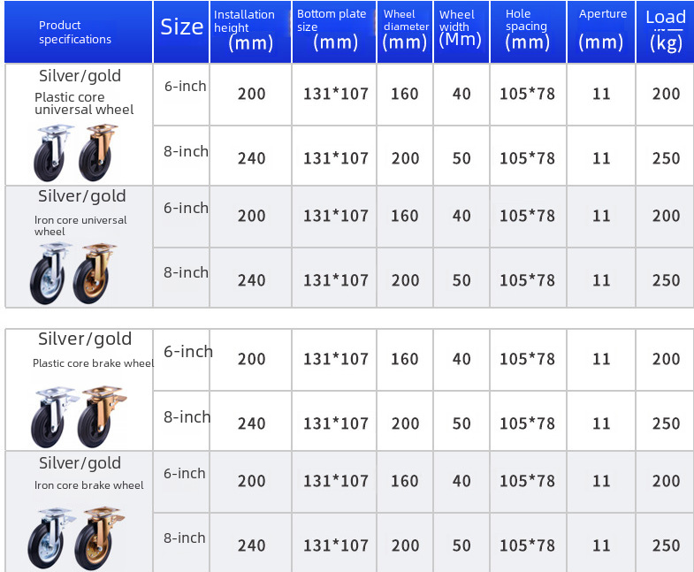The height and width of the screenshot is (572, 694).
Task: Select the gold iron core universal wheel image
Action: click(x=94, y=273)
